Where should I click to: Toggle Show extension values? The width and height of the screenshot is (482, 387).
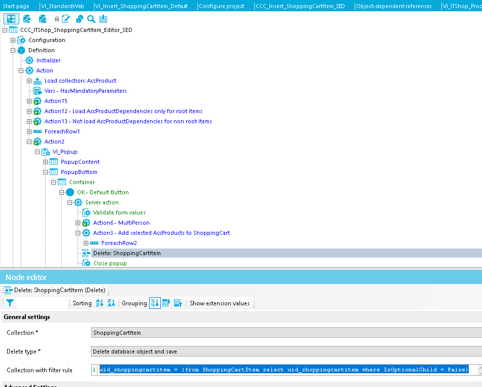219,303
